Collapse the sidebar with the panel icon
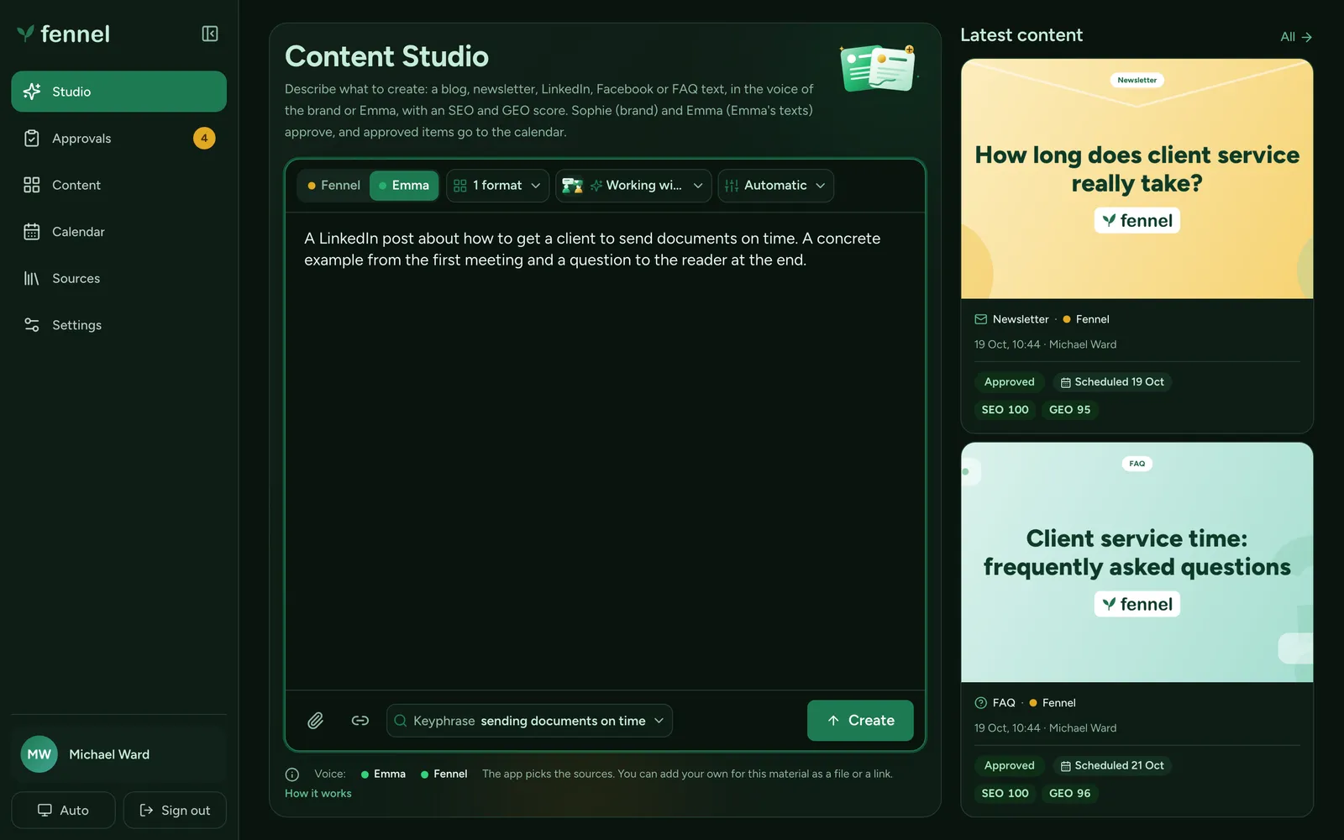Image resolution: width=1344 pixels, height=840 pixels. [210, 34]
